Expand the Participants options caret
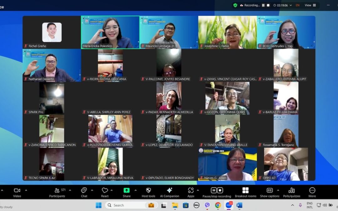The height and width of the screenshot is (211, 338). pyautogui.click(x=70, y=190)
